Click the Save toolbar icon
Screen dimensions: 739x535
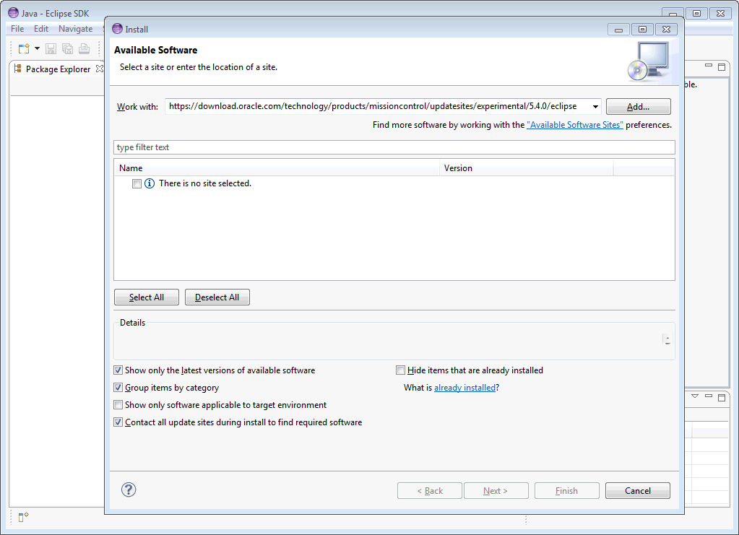(51, 48)
